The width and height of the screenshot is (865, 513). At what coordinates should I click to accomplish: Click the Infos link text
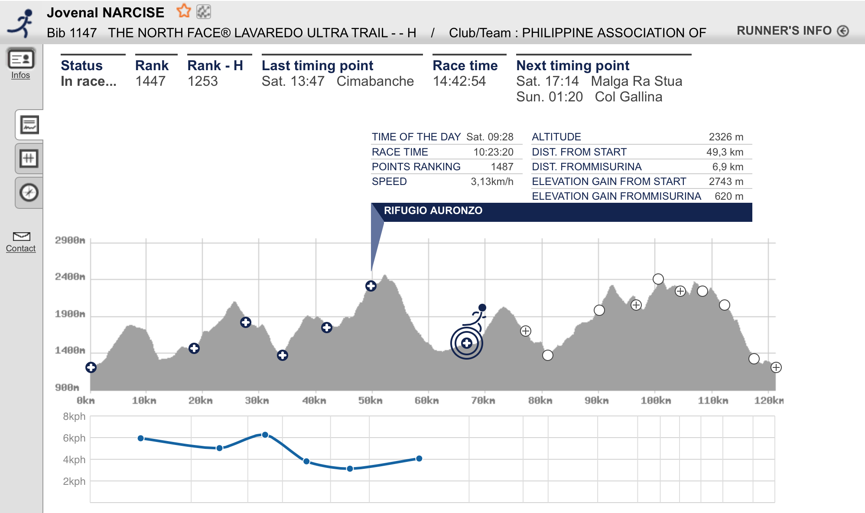20,75
